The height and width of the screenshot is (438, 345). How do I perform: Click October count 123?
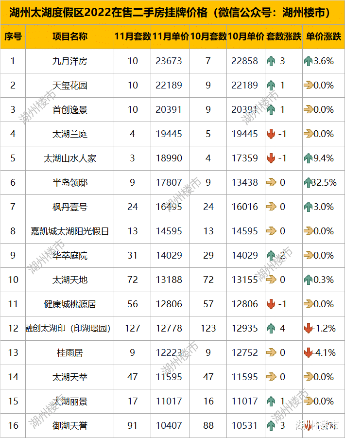[x=208, y=328]
